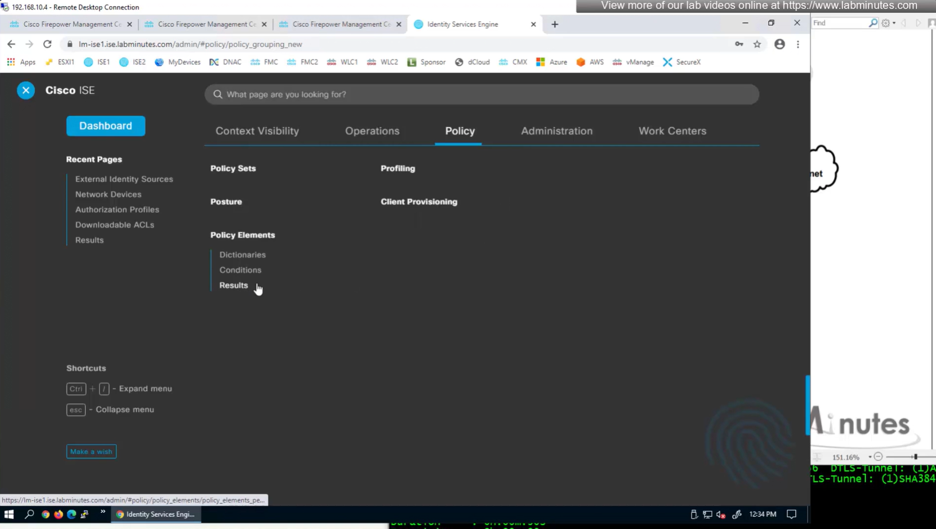Open Results under Policy Elements
Image resolution: width=936 pixels, height=529 pixels.
[x=234, y=285]
